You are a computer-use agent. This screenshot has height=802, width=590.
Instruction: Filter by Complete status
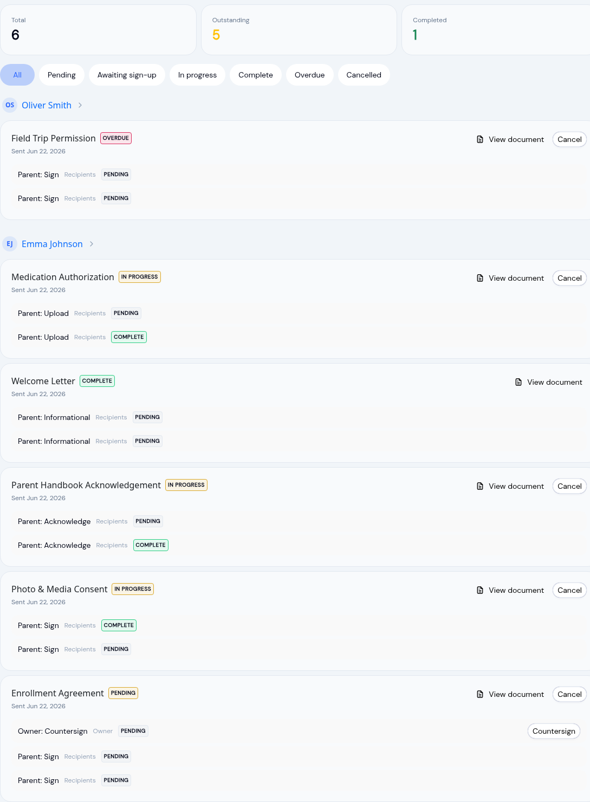pyautogui.click(x=256, y=75)
